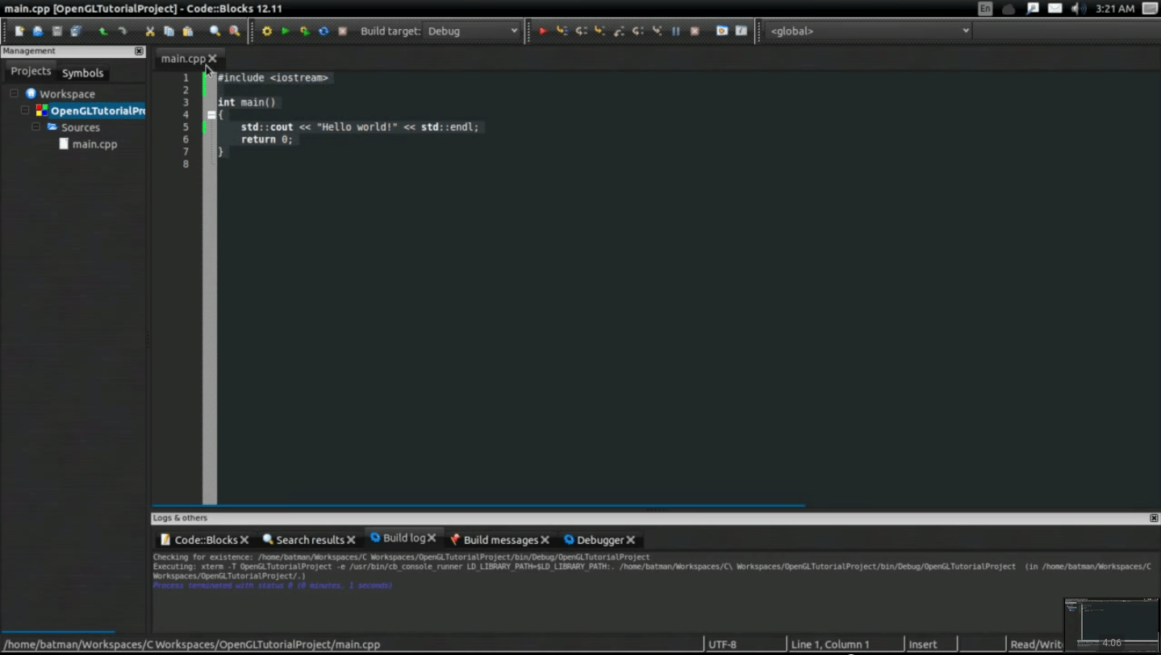
Task: Click the Rebuild icon with blue arrows
Action: (x=324, y=31)
